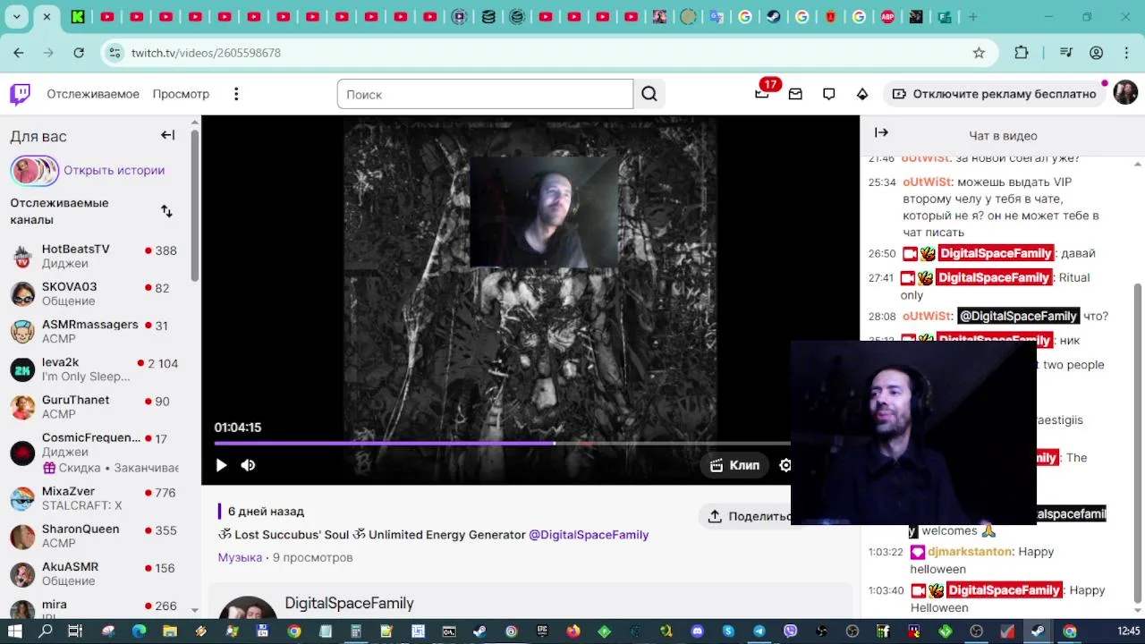Open Twitch notifications inbox with badge 17

tap(762, 93)
